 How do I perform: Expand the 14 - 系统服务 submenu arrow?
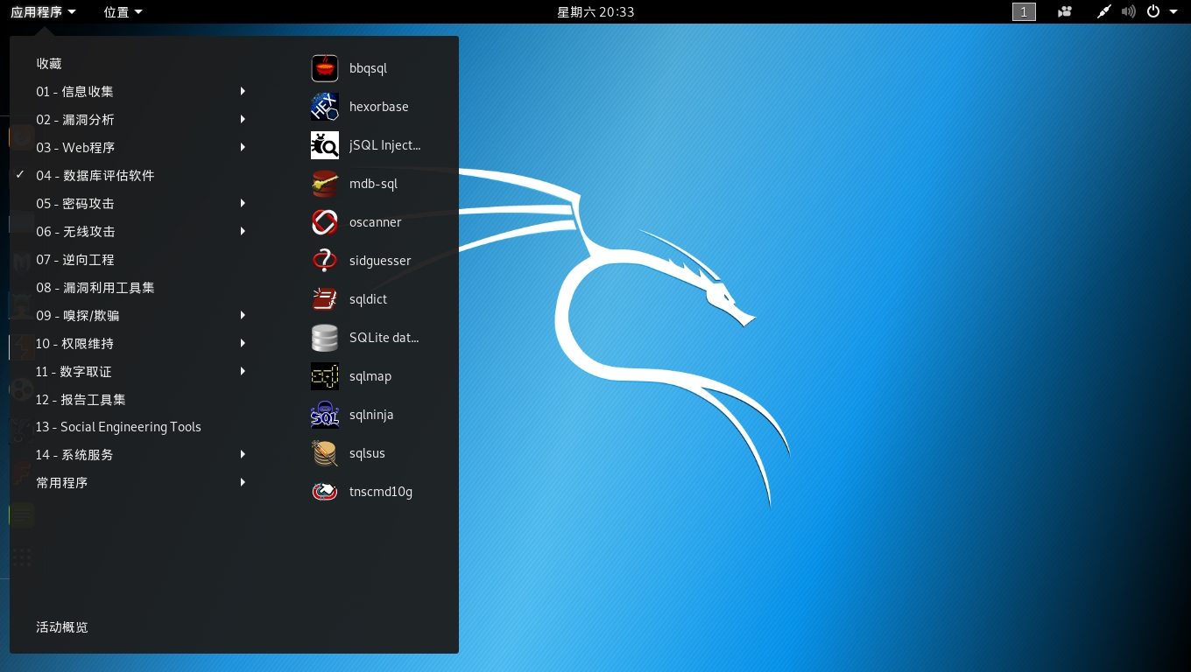243,454
